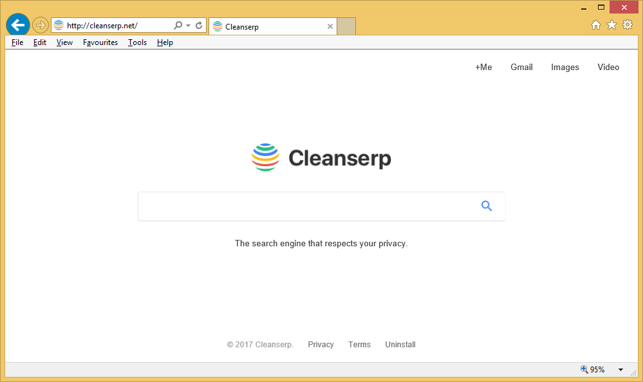Open the Favourites menu
Screen dimensions: 643x382
coord(100,42)
